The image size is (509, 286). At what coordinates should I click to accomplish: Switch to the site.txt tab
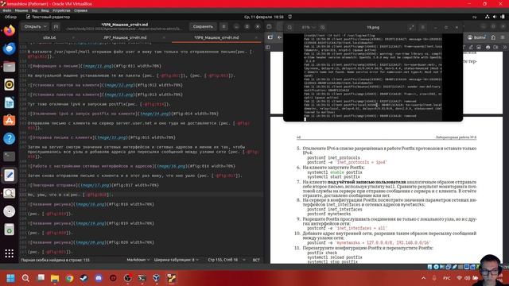(x=49, y=37)
